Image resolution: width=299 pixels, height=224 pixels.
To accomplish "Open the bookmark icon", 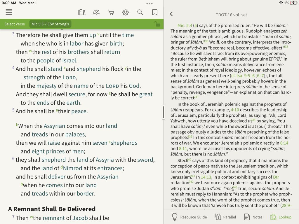I will (155, 12).
